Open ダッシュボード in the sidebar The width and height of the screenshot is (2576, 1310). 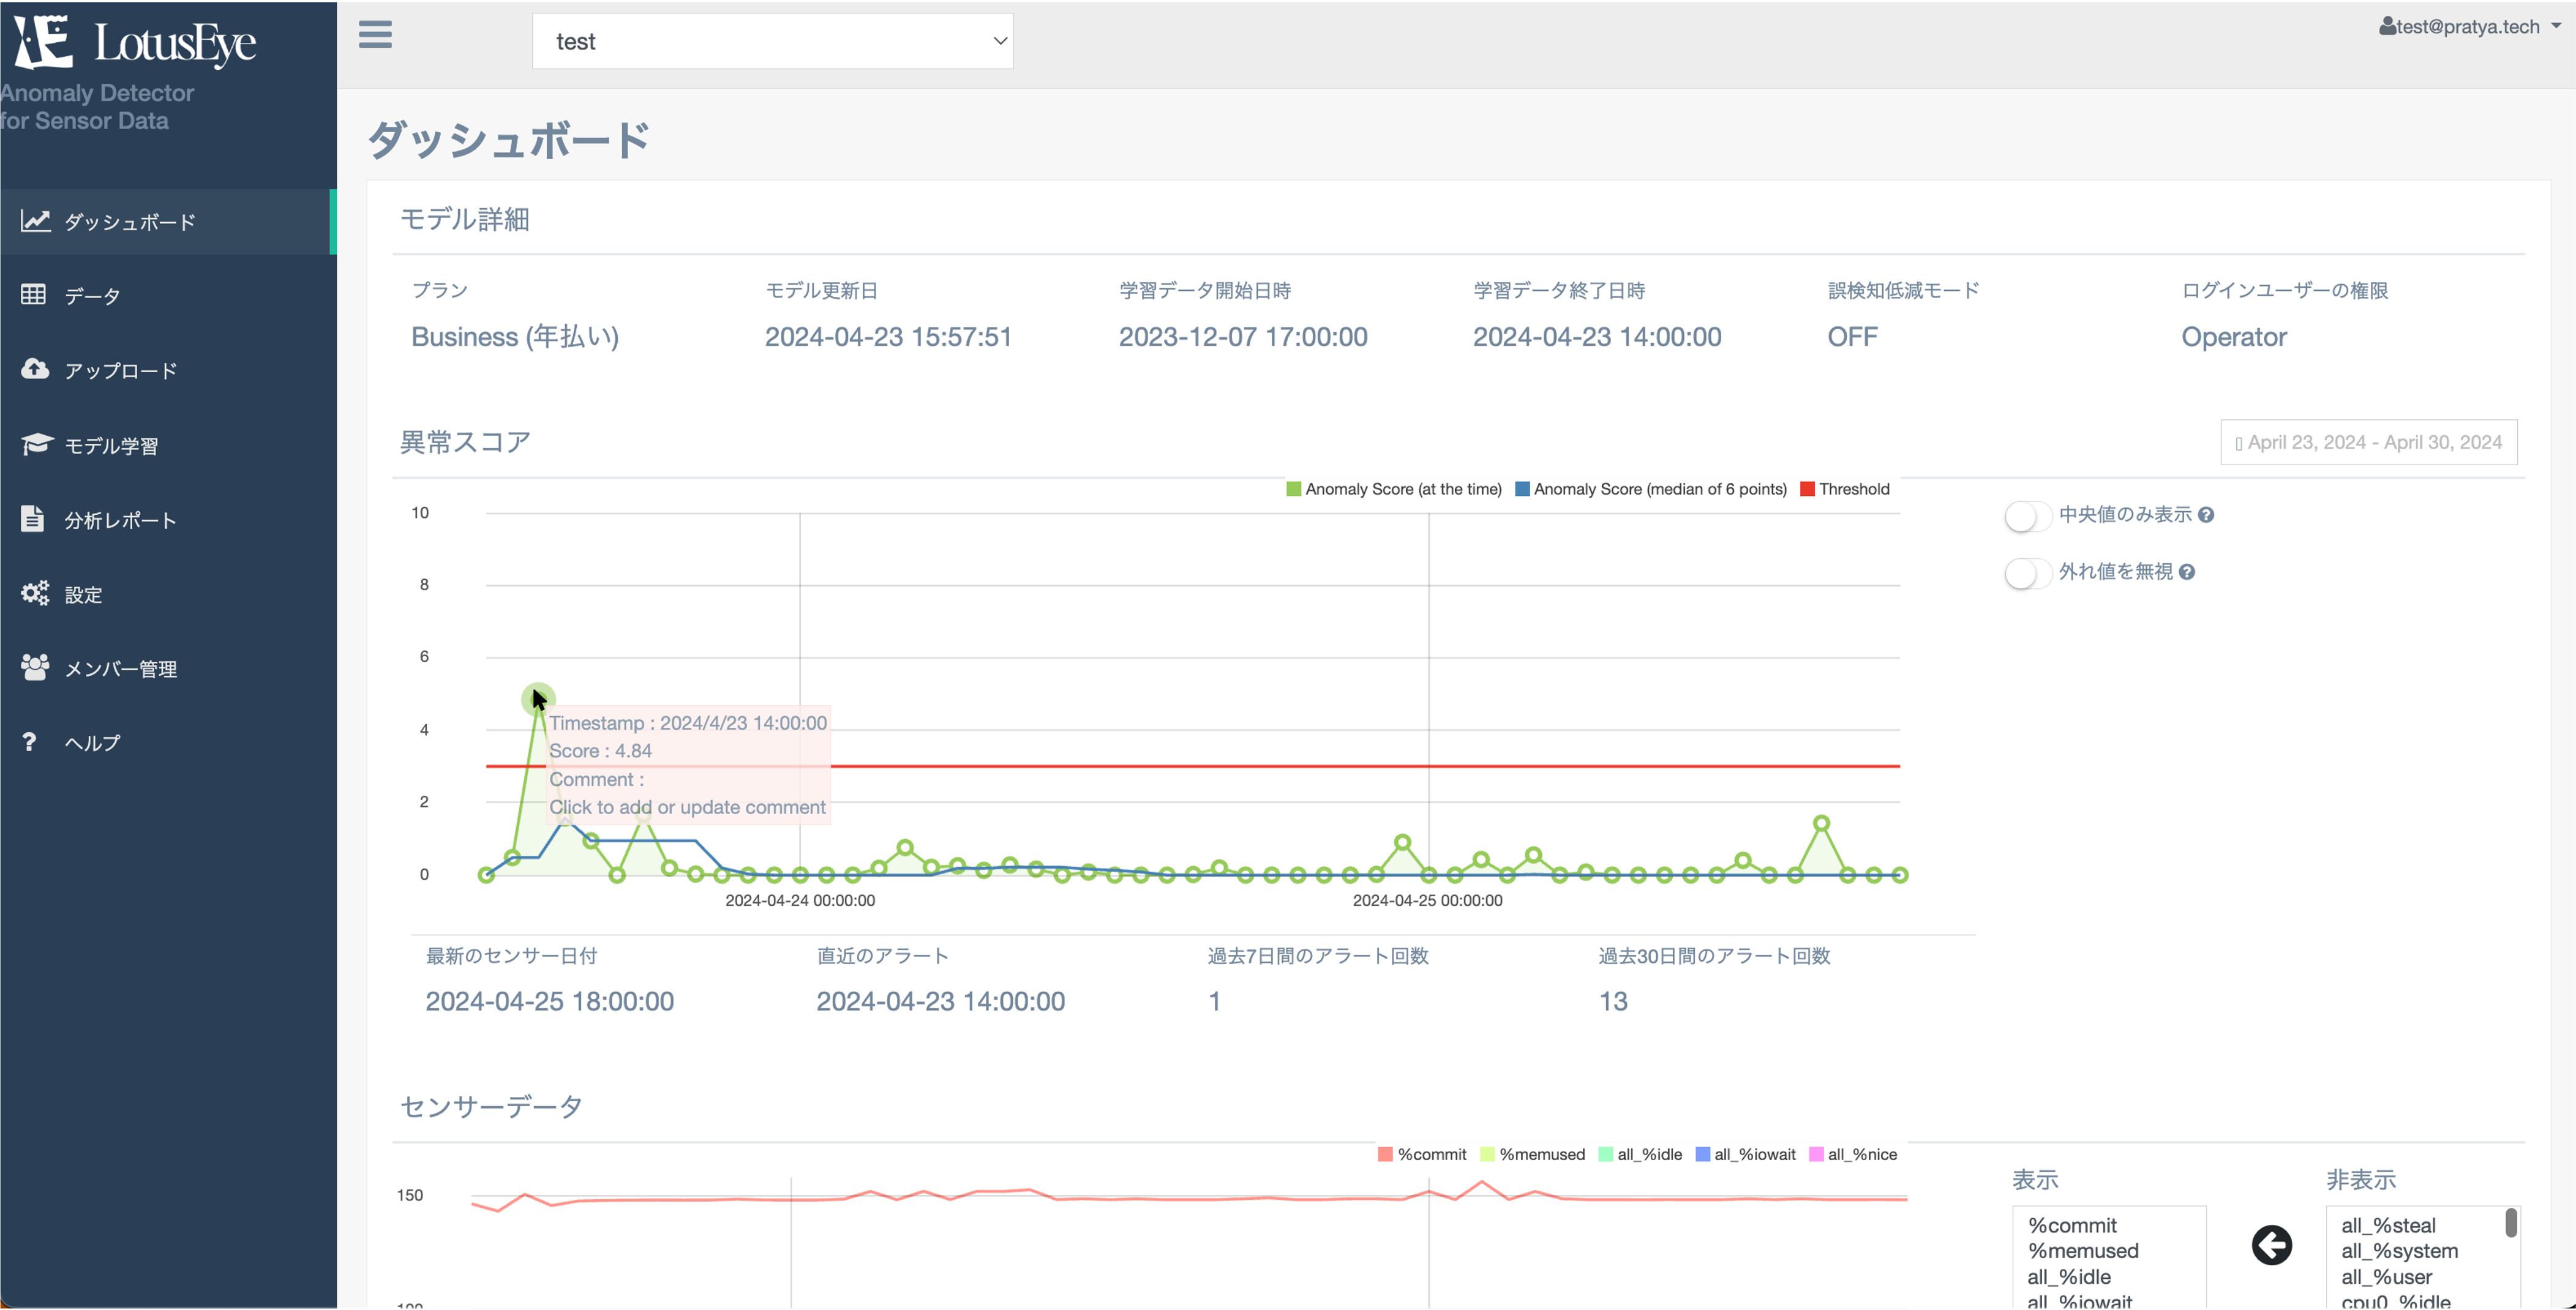[x=168, y=221]
